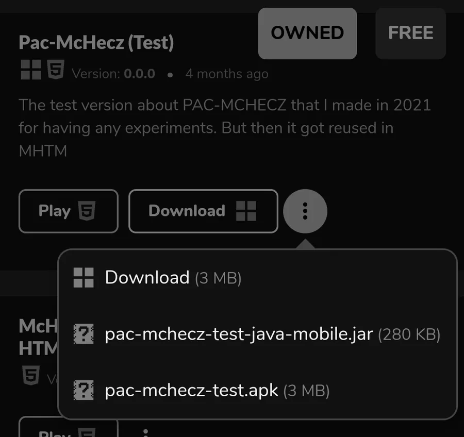Click the unknown-file icon beside the .jar entry
The image size is (464, 437).
[84, 334]
